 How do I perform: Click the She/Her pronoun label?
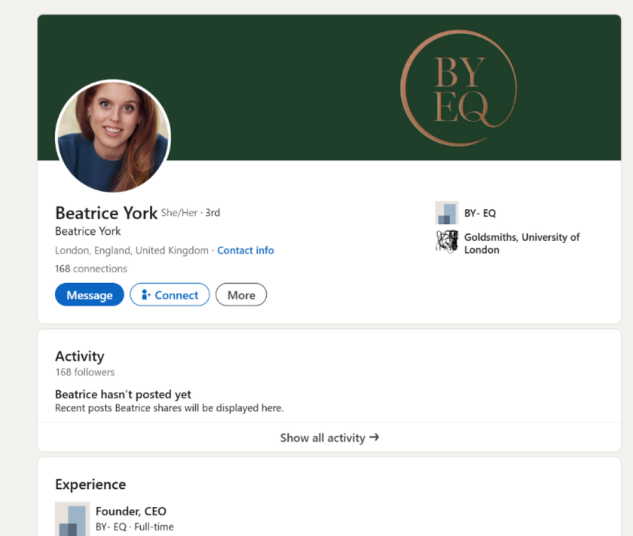coord(178,212)
